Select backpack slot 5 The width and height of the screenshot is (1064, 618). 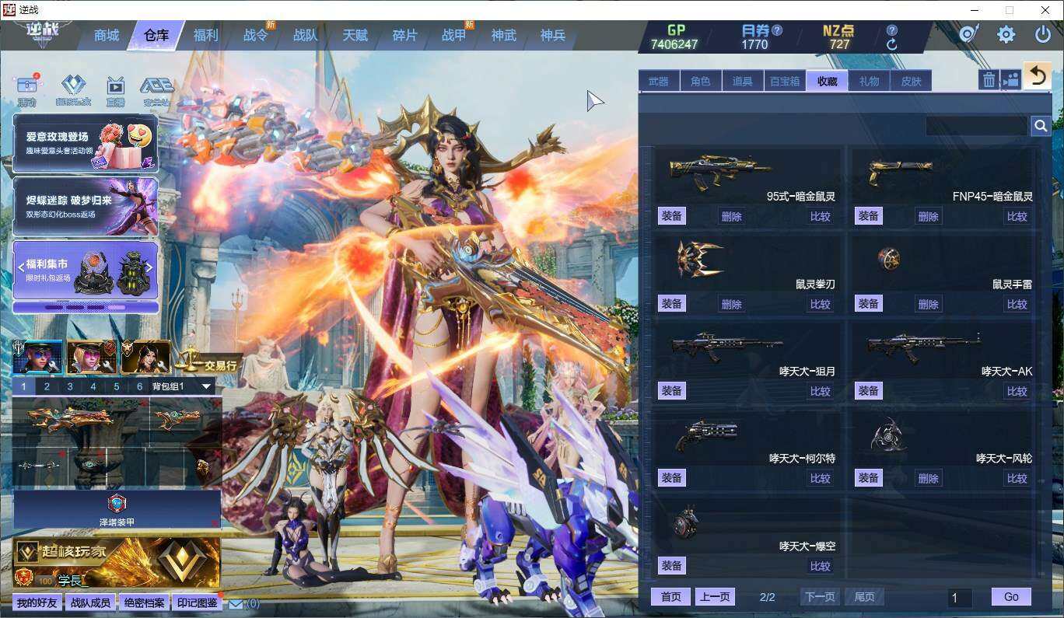click(117, 386)
